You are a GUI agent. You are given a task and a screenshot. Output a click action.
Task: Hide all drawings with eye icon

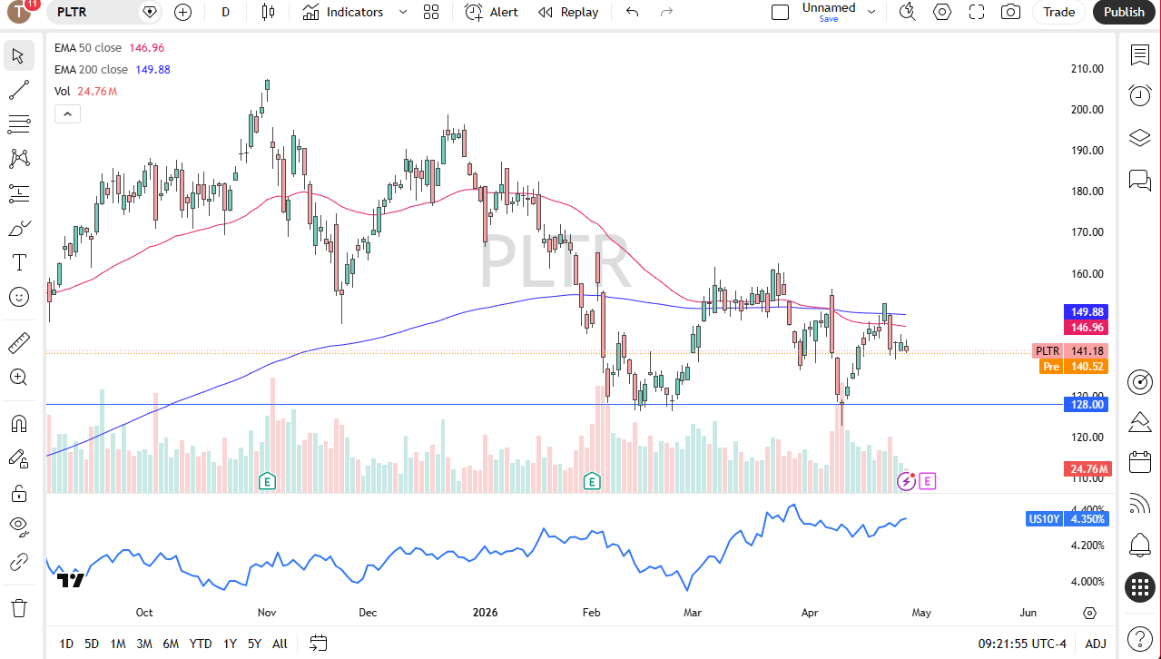[x=19, y=527]
